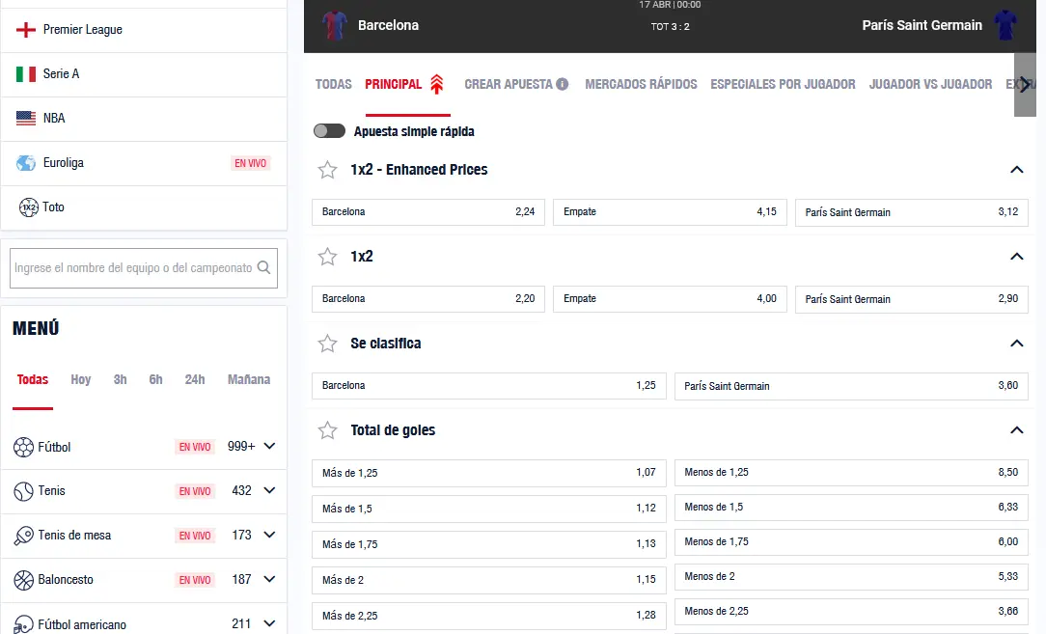Open the Crear Apuesta tab
The height and width of the screenshot is (634, 1046).
[509, 84]
